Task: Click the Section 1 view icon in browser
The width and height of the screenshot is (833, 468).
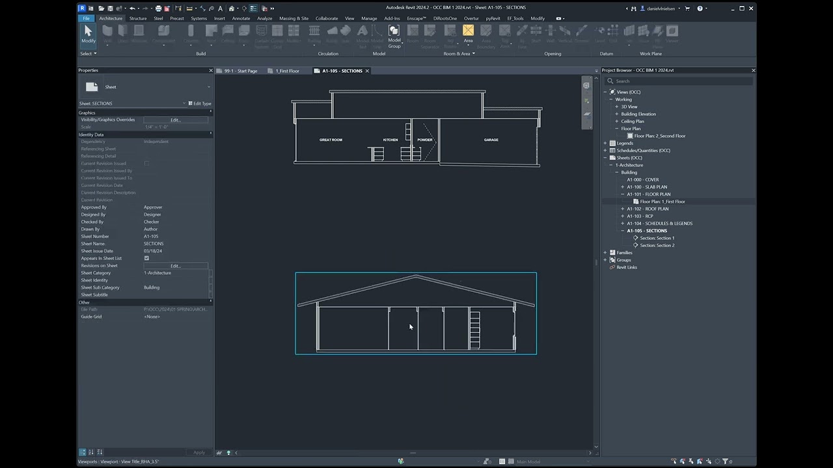Action: pos(636,238)
